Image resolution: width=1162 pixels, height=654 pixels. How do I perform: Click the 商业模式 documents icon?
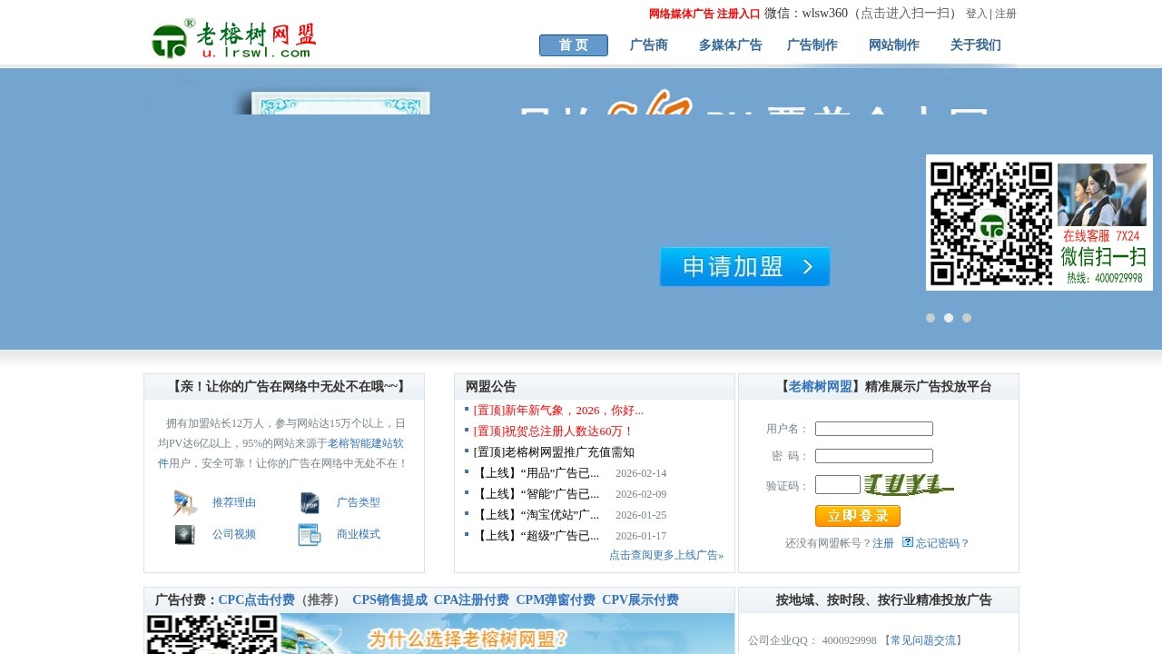pyautogui.click(x=310, y=534)
